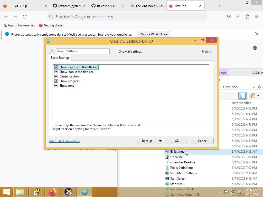
Task: Uncheck Show icon in the title bar
Action: 56,72
